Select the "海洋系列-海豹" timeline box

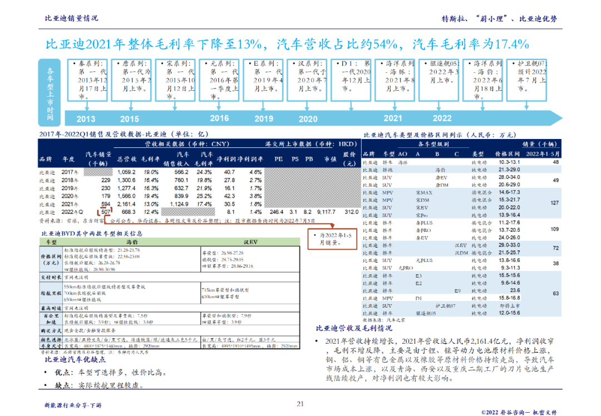[482, 80]
